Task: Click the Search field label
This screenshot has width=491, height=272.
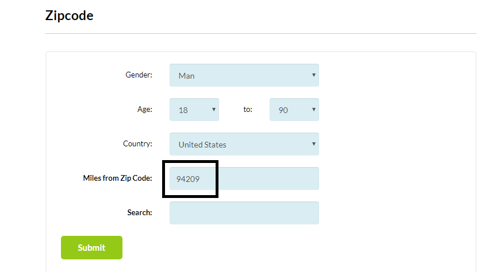Action: [140, 212]
